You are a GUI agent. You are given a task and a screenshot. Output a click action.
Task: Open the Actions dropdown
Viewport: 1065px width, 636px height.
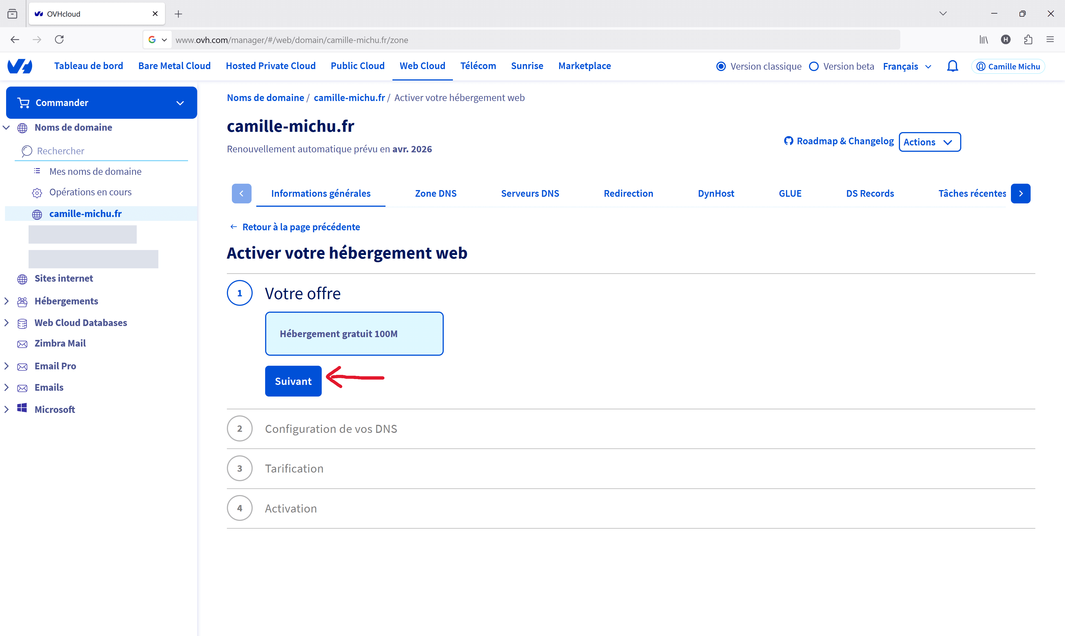coord(929,142)
